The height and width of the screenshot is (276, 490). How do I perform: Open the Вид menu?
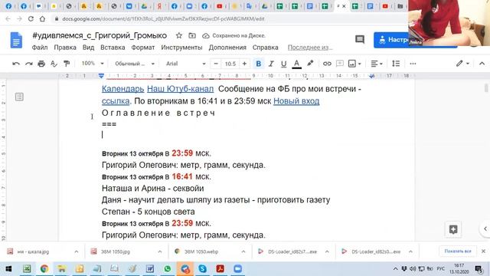coord(89,48)
